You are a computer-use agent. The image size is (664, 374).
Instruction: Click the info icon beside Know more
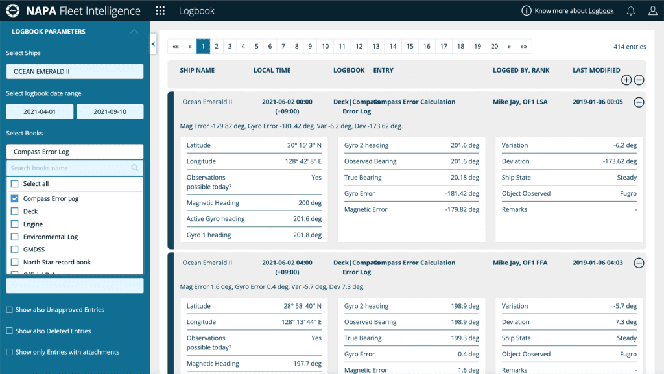coord(526,10)
